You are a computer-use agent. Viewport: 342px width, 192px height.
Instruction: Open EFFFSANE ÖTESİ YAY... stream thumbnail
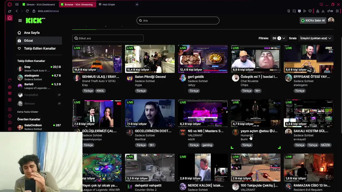(x=309, y=59)
